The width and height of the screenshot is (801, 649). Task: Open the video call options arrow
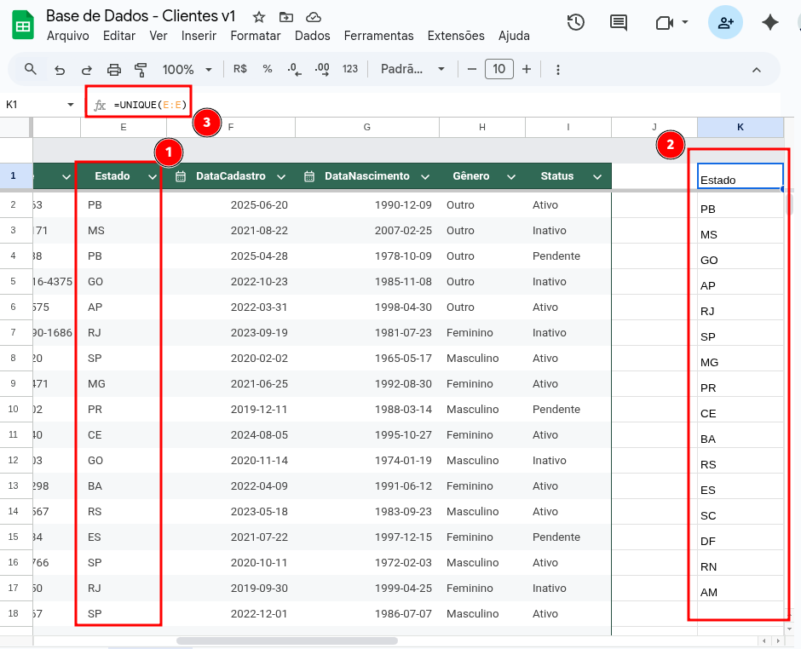(685, 22)
